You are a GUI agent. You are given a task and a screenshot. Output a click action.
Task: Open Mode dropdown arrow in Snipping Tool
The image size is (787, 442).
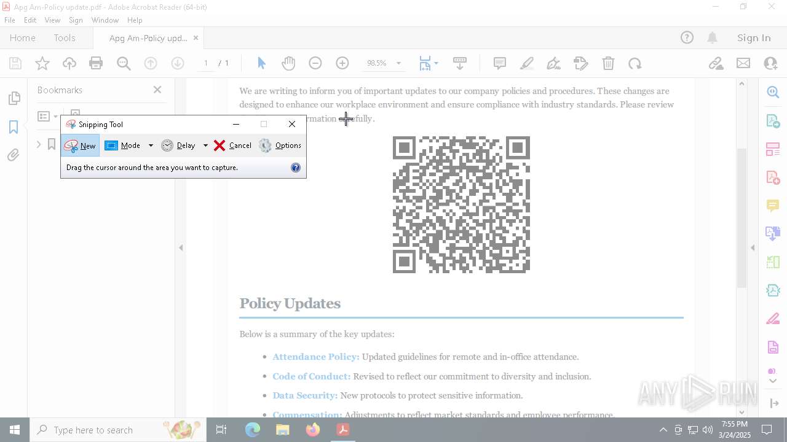[x=151, y=145]
